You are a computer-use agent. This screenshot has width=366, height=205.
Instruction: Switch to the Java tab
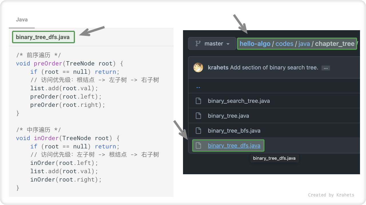tap(22, 20)
